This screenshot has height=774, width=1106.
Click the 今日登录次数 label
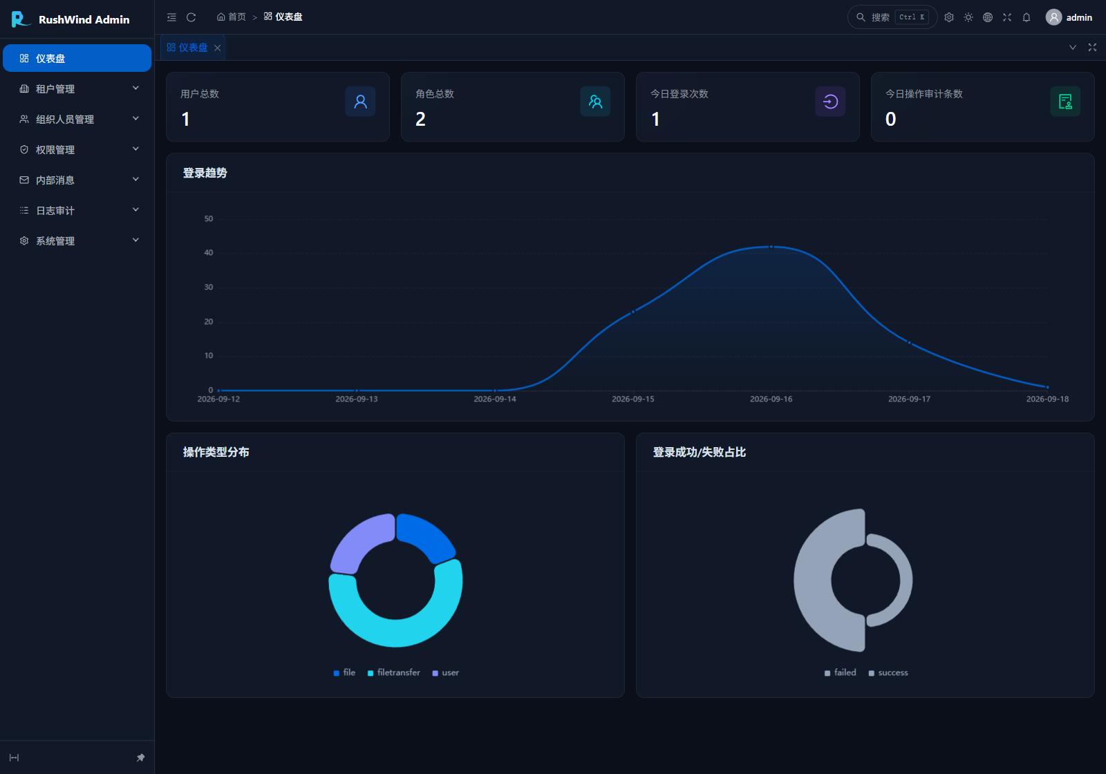[679, 94]
